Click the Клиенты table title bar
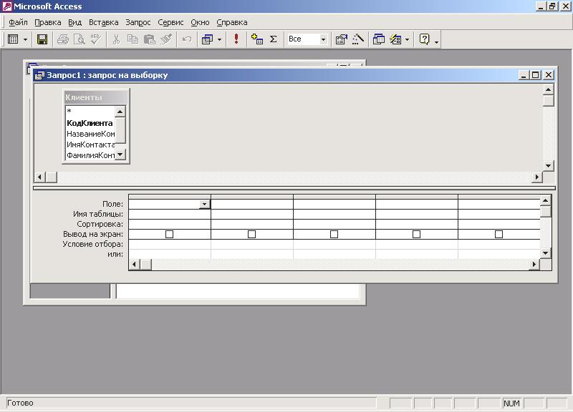This screenshot has height=412, width=573. 96,97
